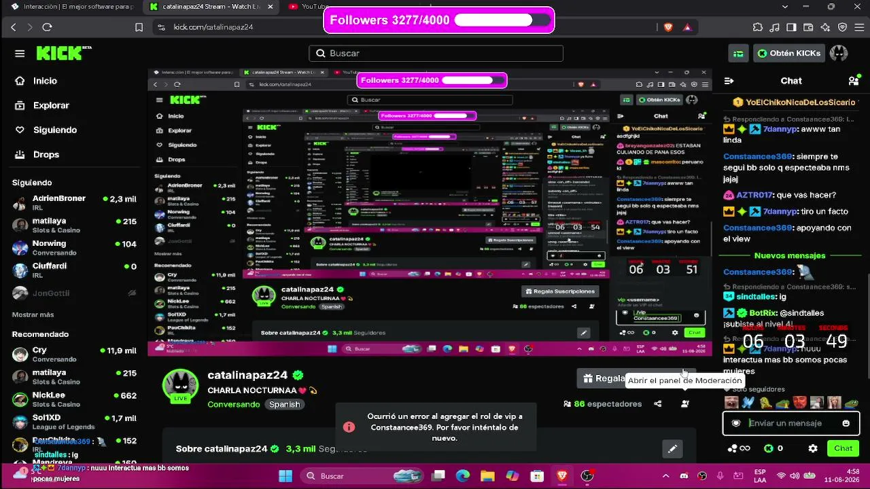
Task: Click 7dannyp username in 'awww tan linda' message
Action: pyautogui.click(x=782, y=129)
